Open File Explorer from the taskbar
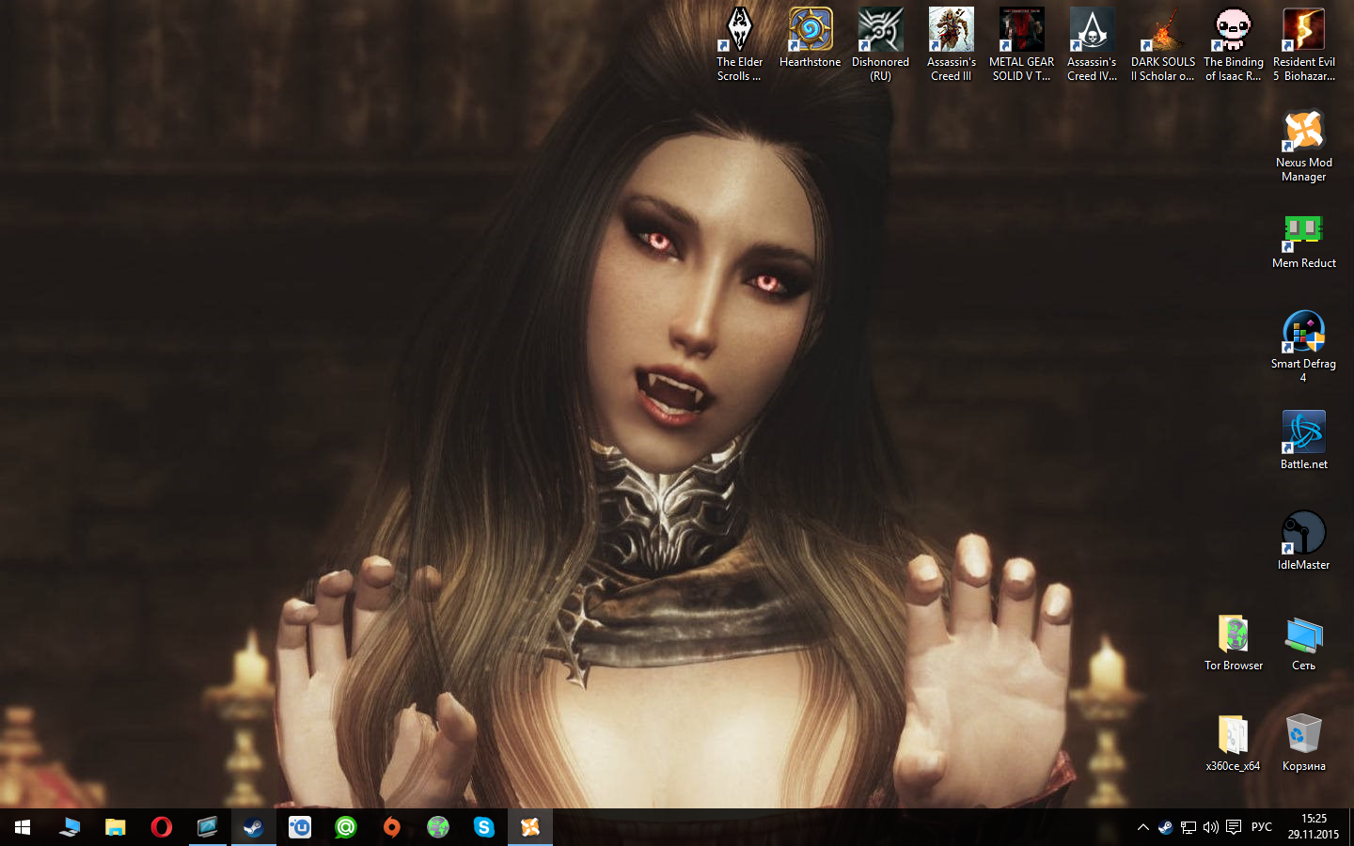1354x846 pixels. pos(115,827)
